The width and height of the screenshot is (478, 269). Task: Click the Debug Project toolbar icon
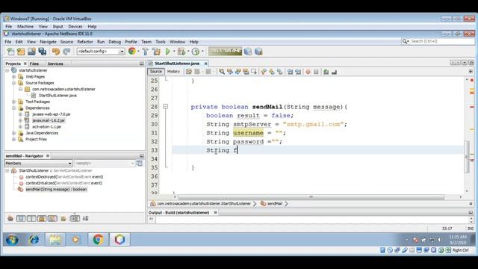181,52
